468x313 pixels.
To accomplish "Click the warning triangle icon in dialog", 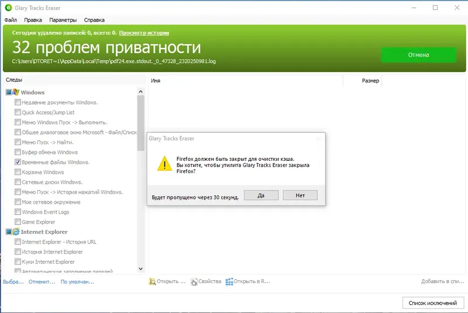I will 165,163.
